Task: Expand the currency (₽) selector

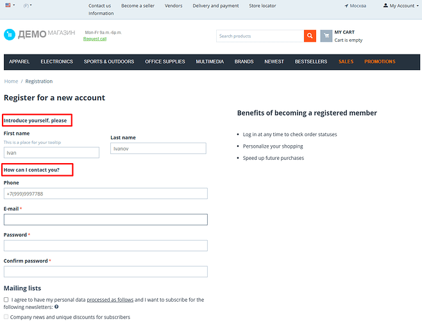Action: [28, 5]
